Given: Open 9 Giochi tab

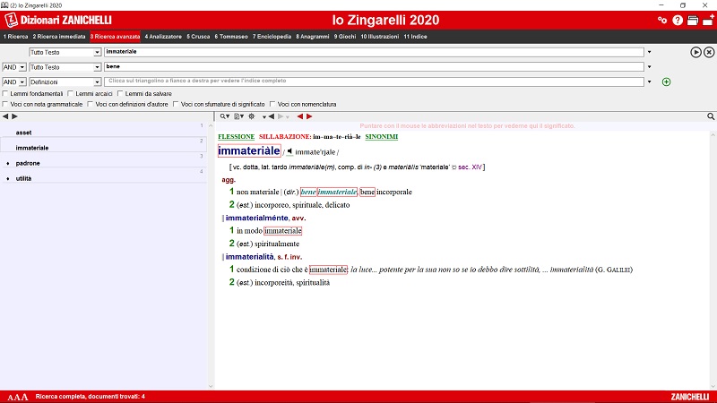Looking at the screenshot, I should tap(345, 37).
